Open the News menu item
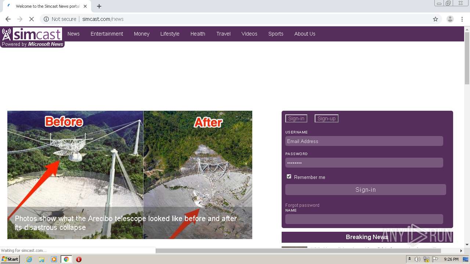This screenshot has height=264, width=470. pyautogui.click(x=73, y=34)
